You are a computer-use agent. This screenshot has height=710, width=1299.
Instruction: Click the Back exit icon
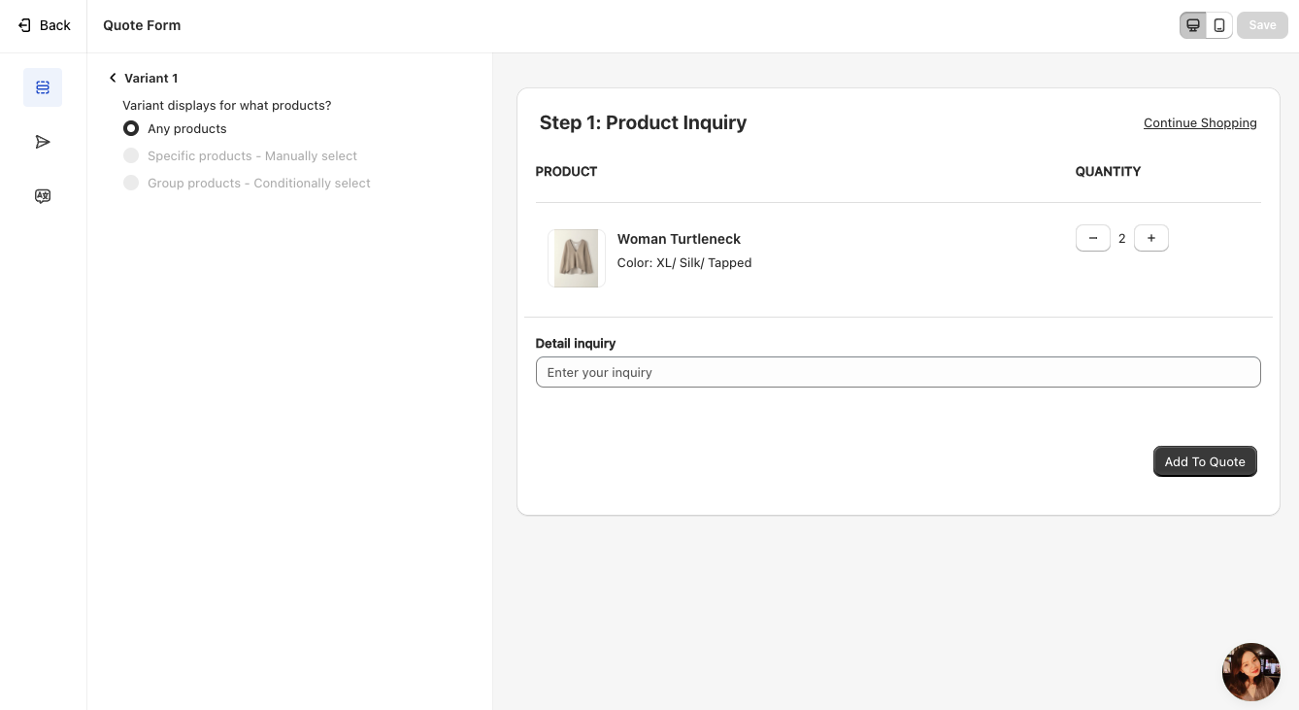pos(25,25)
